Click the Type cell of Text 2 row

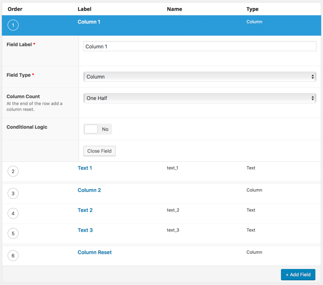251,210
